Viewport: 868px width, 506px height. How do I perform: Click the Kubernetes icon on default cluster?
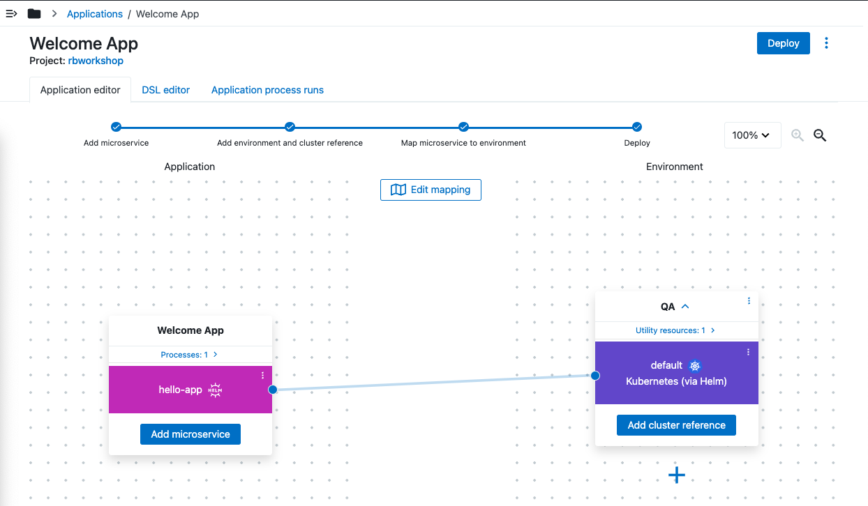[x=694, y=365]
